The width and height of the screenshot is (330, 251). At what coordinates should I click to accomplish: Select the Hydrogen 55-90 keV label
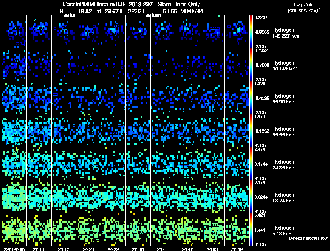tap(285, 99)
